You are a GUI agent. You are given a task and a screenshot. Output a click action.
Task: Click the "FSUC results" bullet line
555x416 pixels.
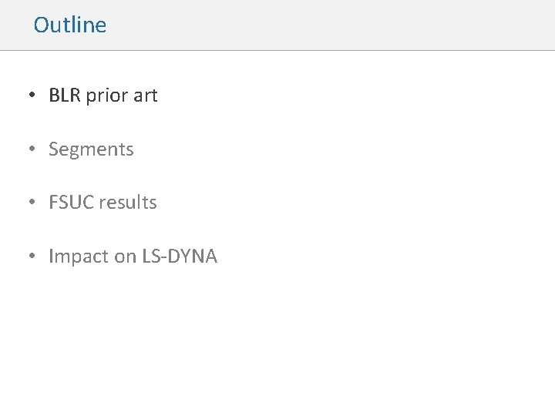103,203
